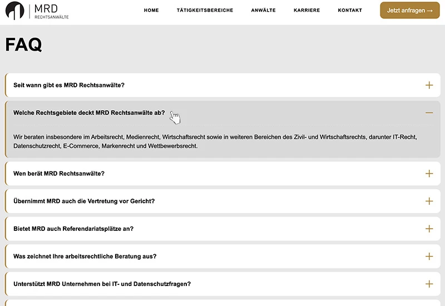Click the FAQ page heading
This screenshot has height=306, width=445.
[23, 45]
